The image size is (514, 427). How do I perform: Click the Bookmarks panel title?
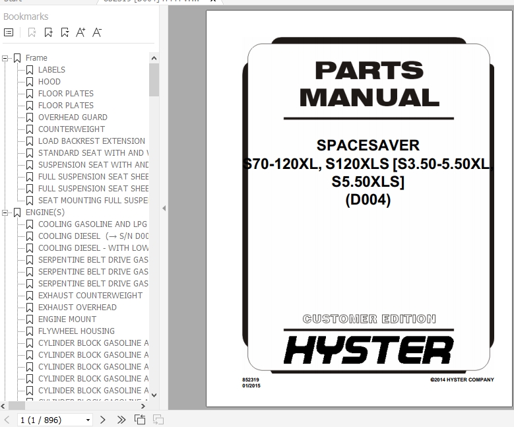point(26,16)
